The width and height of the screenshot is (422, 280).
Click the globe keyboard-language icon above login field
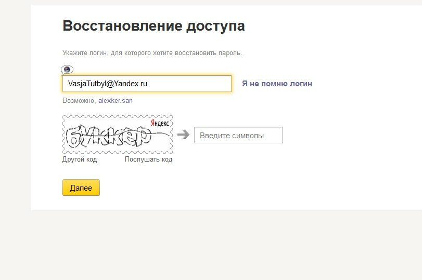(x=67, y=70)
